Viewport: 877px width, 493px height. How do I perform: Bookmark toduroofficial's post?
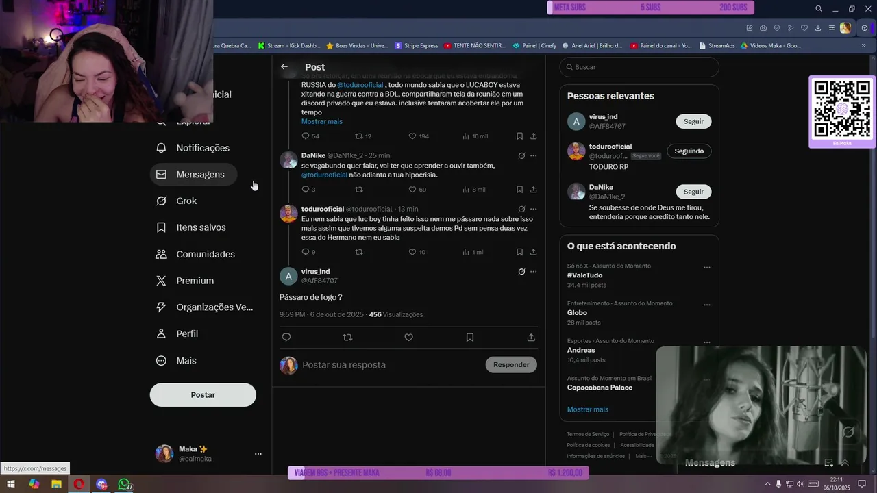519,252
